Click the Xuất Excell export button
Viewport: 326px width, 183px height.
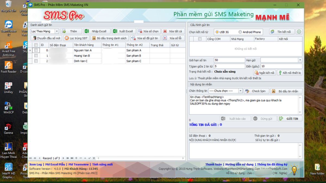tap(123, 31)
